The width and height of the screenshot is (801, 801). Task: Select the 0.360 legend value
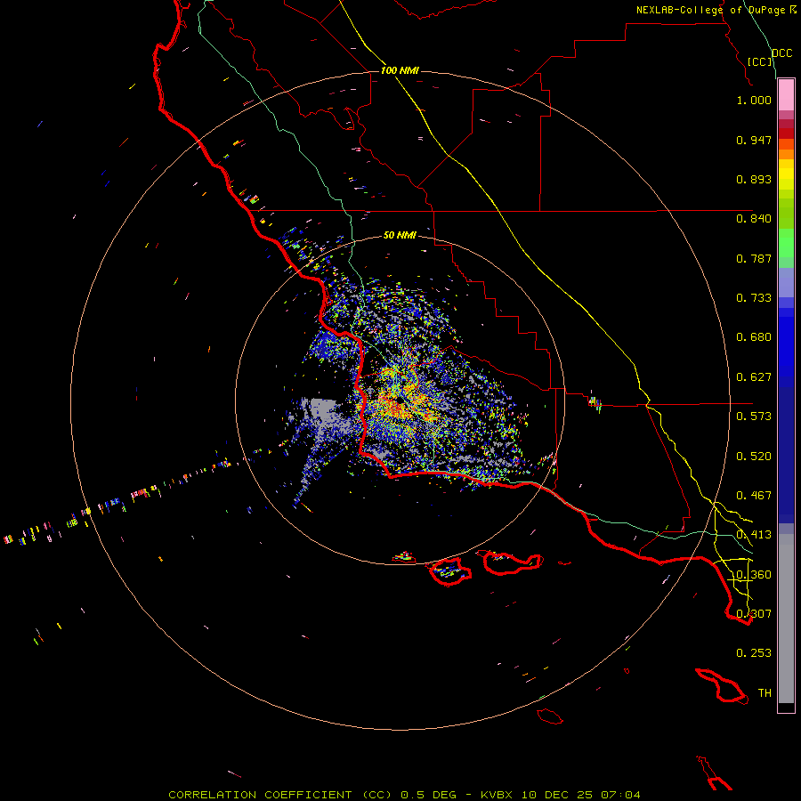754,575
